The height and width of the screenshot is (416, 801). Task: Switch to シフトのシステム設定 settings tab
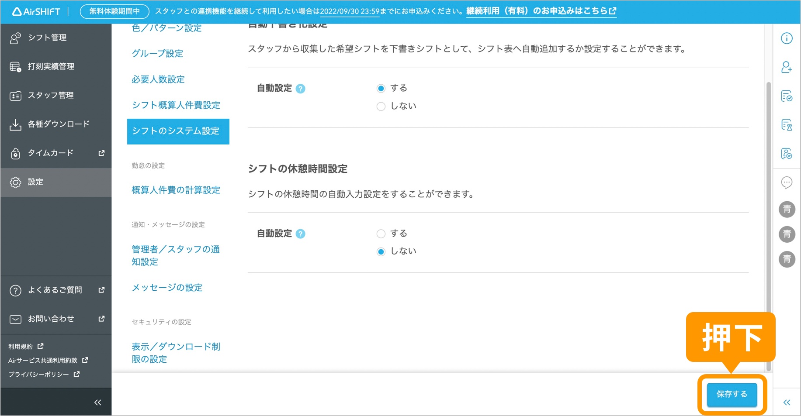coord(177,131)
